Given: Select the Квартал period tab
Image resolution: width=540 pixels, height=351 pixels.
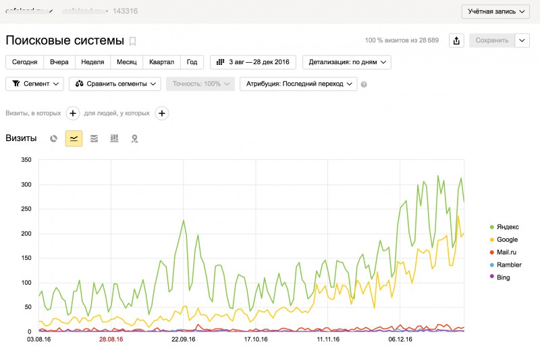Looking at the screenshot, I should [x=161, y=62].
